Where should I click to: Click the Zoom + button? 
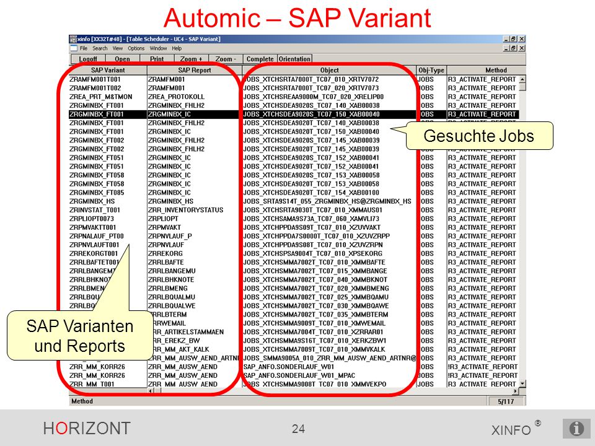point(192,59)
